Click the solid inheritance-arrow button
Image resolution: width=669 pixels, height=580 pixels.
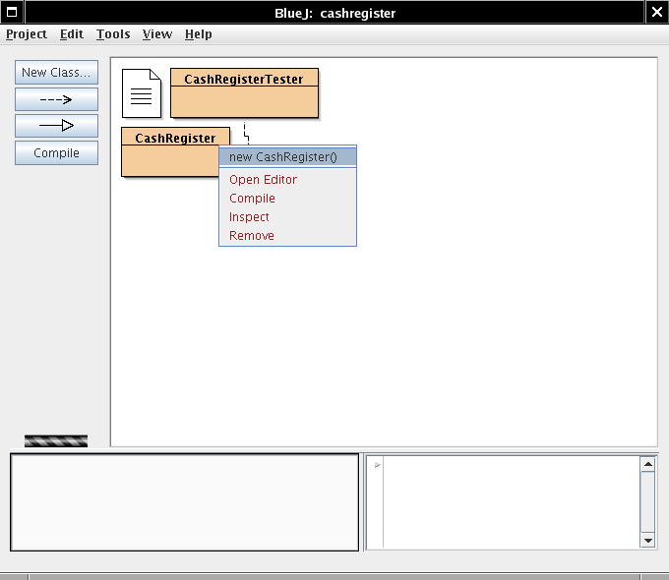(56, 126)
